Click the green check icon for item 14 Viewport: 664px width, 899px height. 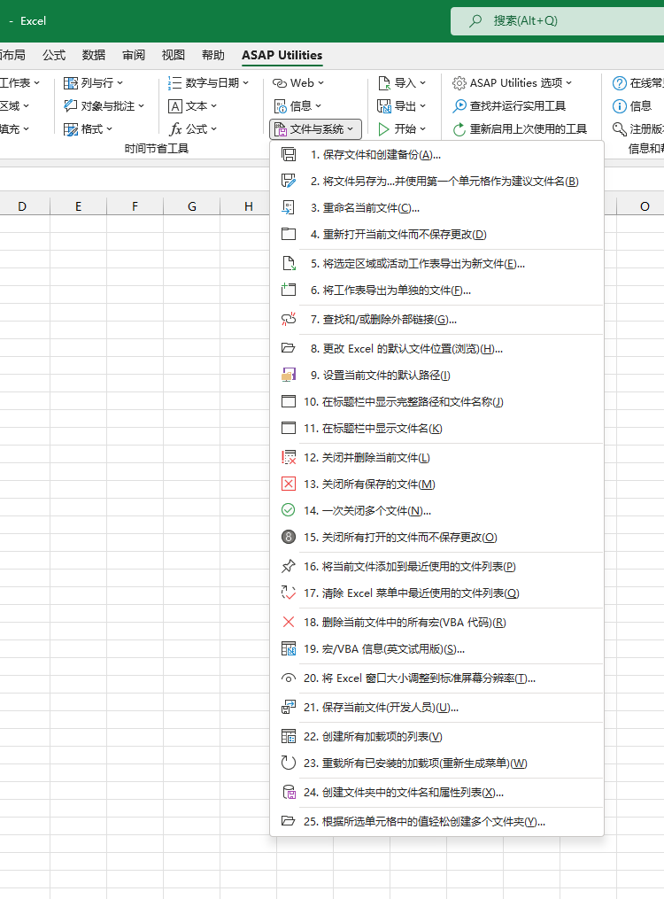pyautogui.click(x=289, y=510)
